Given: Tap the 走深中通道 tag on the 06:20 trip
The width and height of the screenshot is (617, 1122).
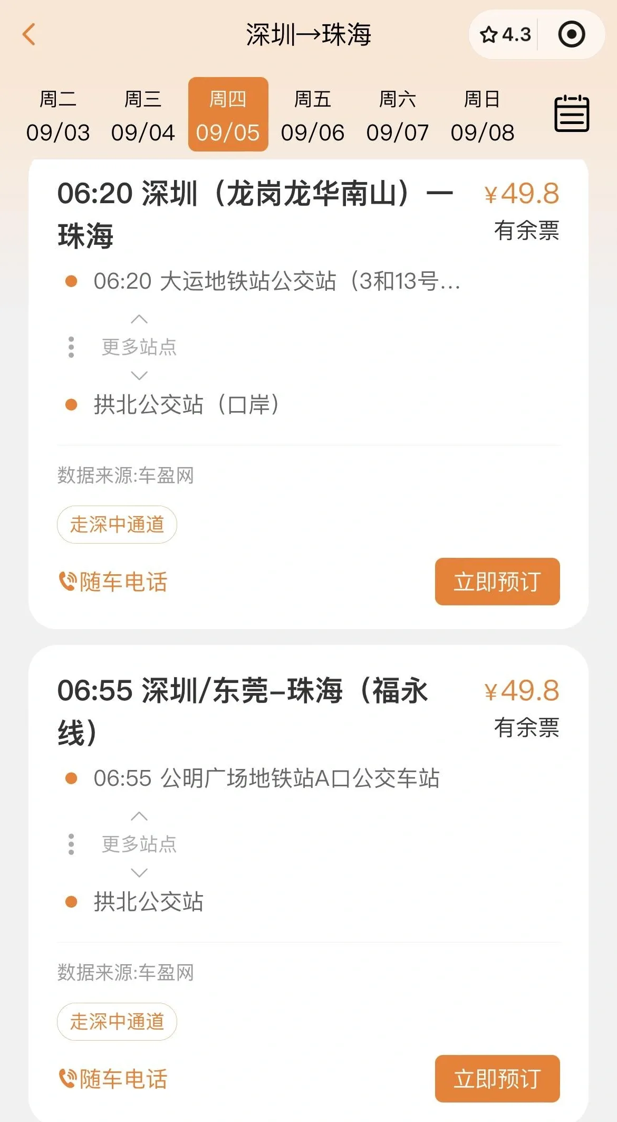Looking at the screenshot, I should [x=117, y=525].
